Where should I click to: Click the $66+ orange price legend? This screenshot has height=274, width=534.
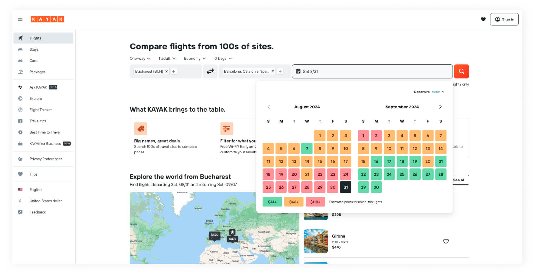pos(294,202)
